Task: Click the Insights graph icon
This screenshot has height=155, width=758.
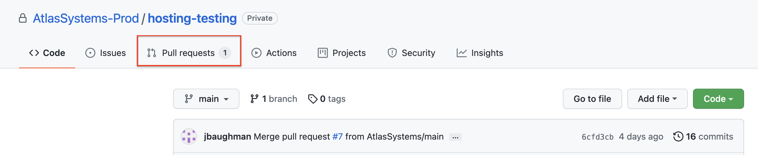Action: click(461, 53)
